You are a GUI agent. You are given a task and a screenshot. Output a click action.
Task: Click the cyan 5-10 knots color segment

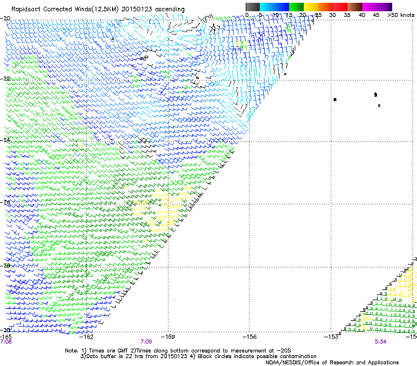coord(267,7)
